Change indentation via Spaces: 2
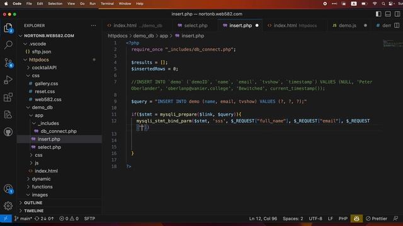This screenshot has height=226, width=403. point(293,218)
